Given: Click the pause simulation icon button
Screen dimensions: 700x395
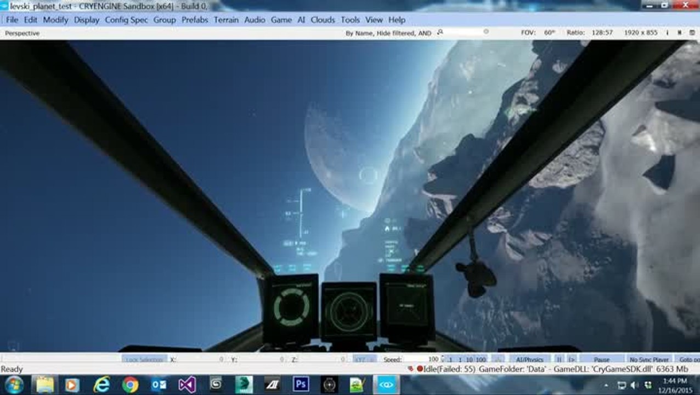Looking at the screenshot, I should pos(559,359).
